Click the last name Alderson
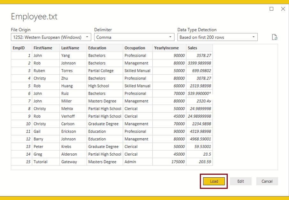This screenshot has height=200, width=289. pyautogui.click(x=73, y=154)
